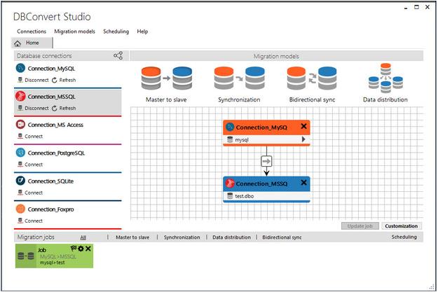The height and width of the screenshot is (292, 438).
Task: Click the Customization button
Action: tap(401, 226)
